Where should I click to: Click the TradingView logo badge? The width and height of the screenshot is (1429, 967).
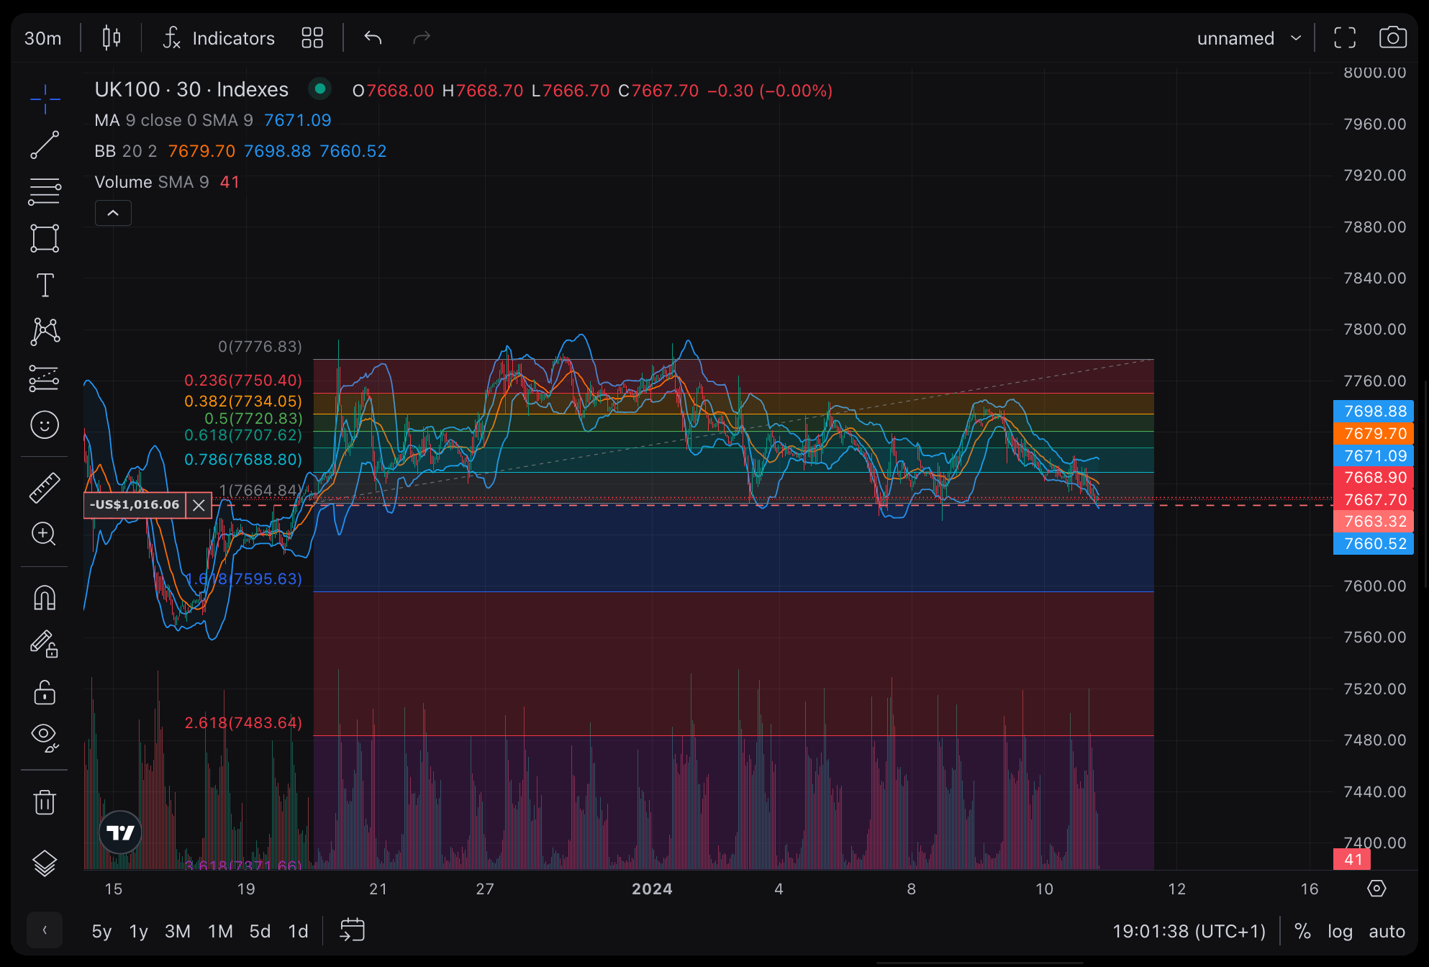point(120,832)
